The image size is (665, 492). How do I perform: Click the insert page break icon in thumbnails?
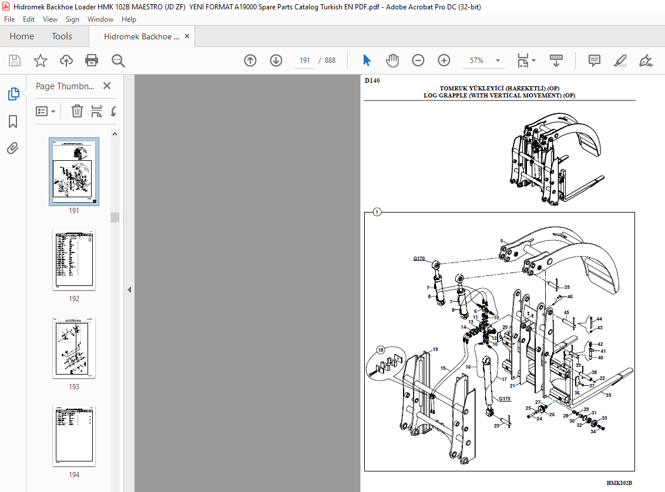(97, 111)
